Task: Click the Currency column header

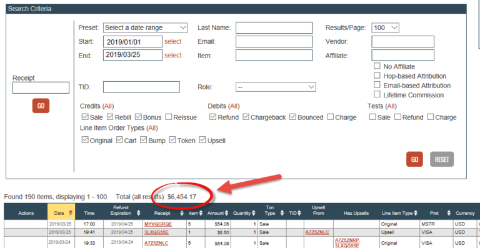Action: coord(465,213)
